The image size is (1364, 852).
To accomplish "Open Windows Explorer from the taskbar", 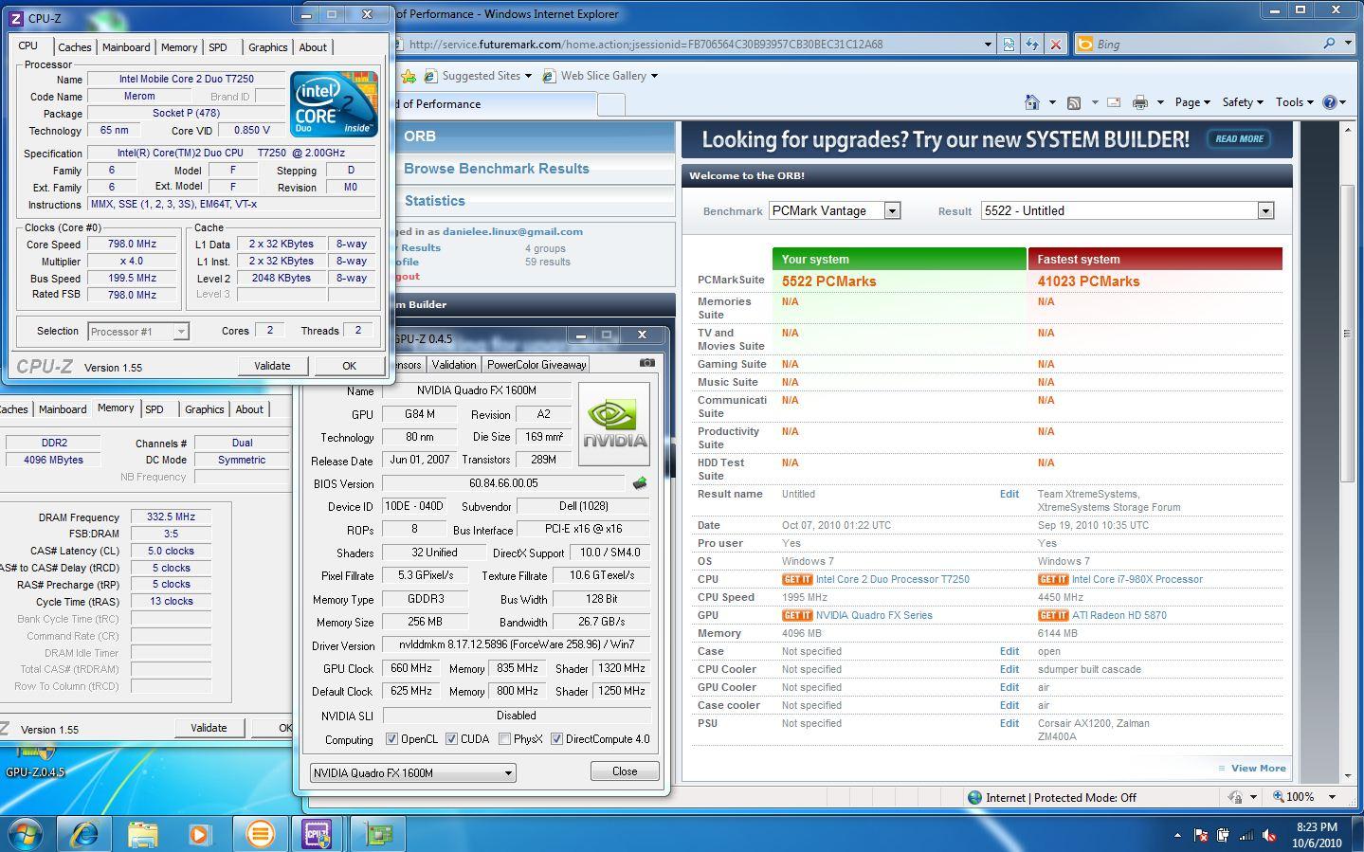I will coord(143,833).
